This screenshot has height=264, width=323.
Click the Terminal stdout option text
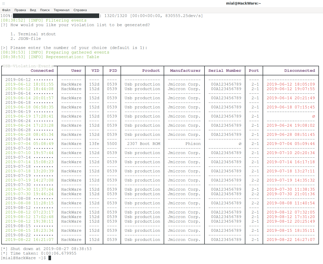(x=37, y=34)
